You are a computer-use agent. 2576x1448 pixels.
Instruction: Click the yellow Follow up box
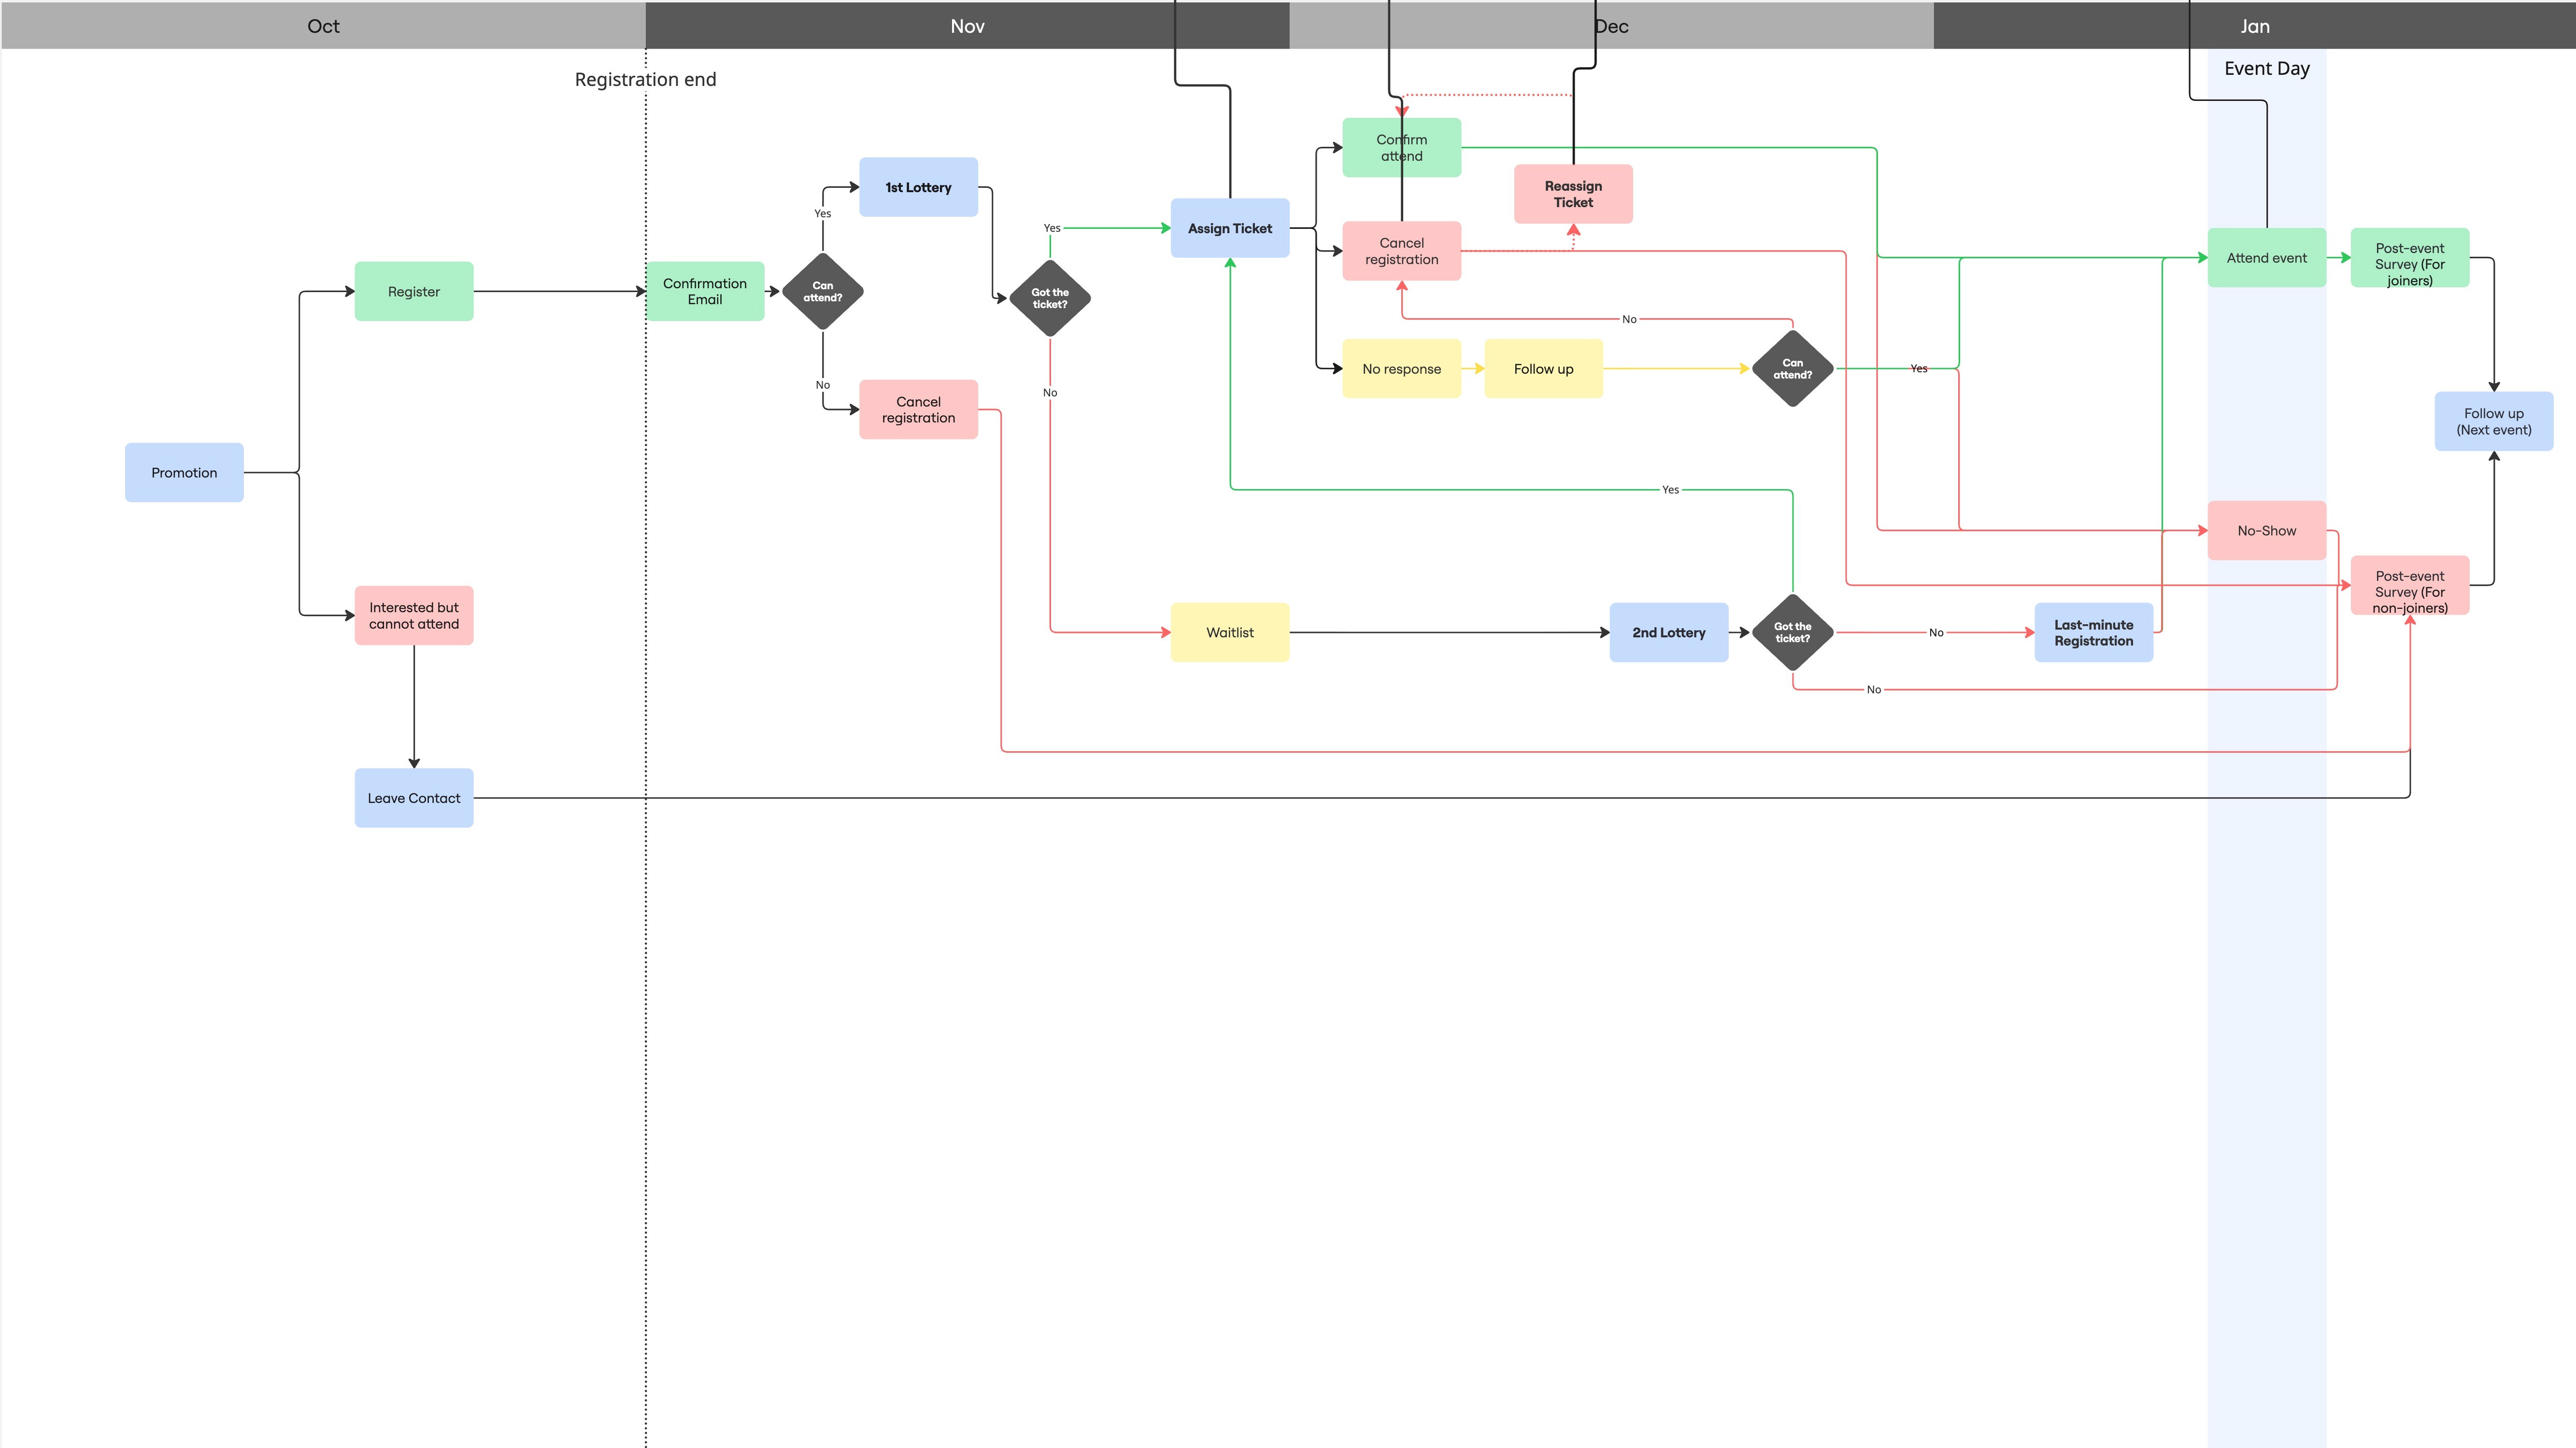[x=1543, y=369]
